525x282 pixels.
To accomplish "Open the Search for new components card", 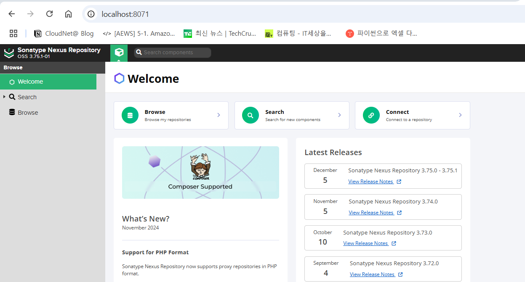I will pyautogui.click(x=292, y=115).
